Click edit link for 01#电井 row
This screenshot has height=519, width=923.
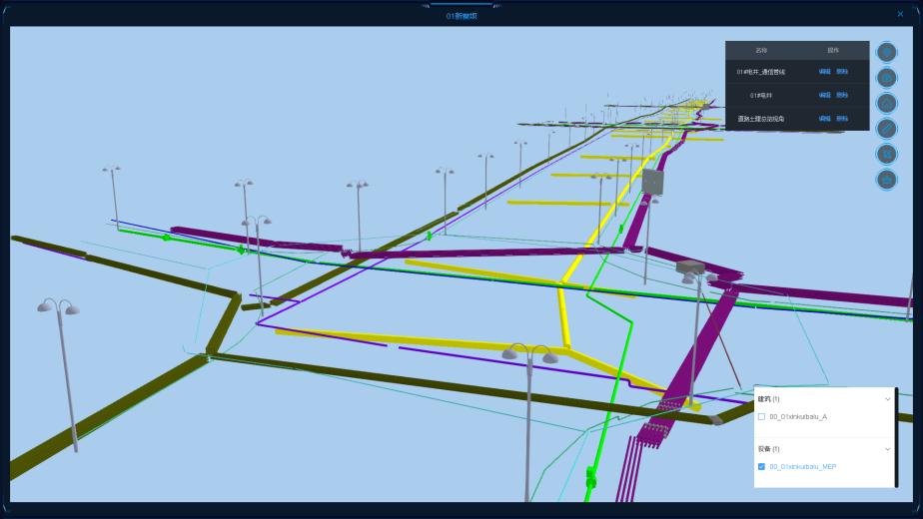click(x=824, y=95)
